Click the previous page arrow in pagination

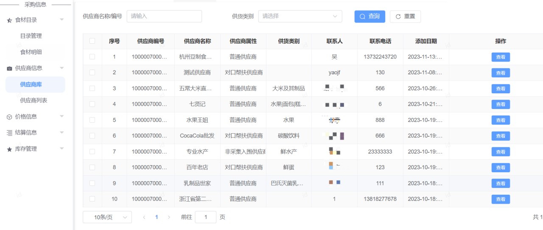[144, 217]
